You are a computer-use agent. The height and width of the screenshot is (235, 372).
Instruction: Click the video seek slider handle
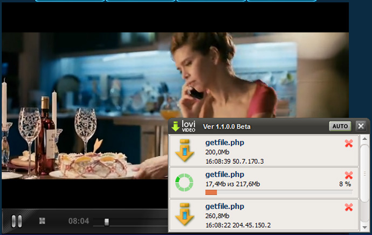[x=107, y=222]
